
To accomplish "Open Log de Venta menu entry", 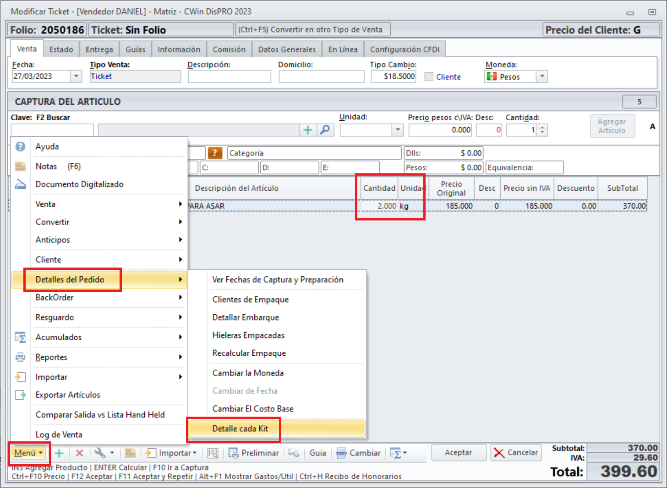I will click(x=98, y=434).
